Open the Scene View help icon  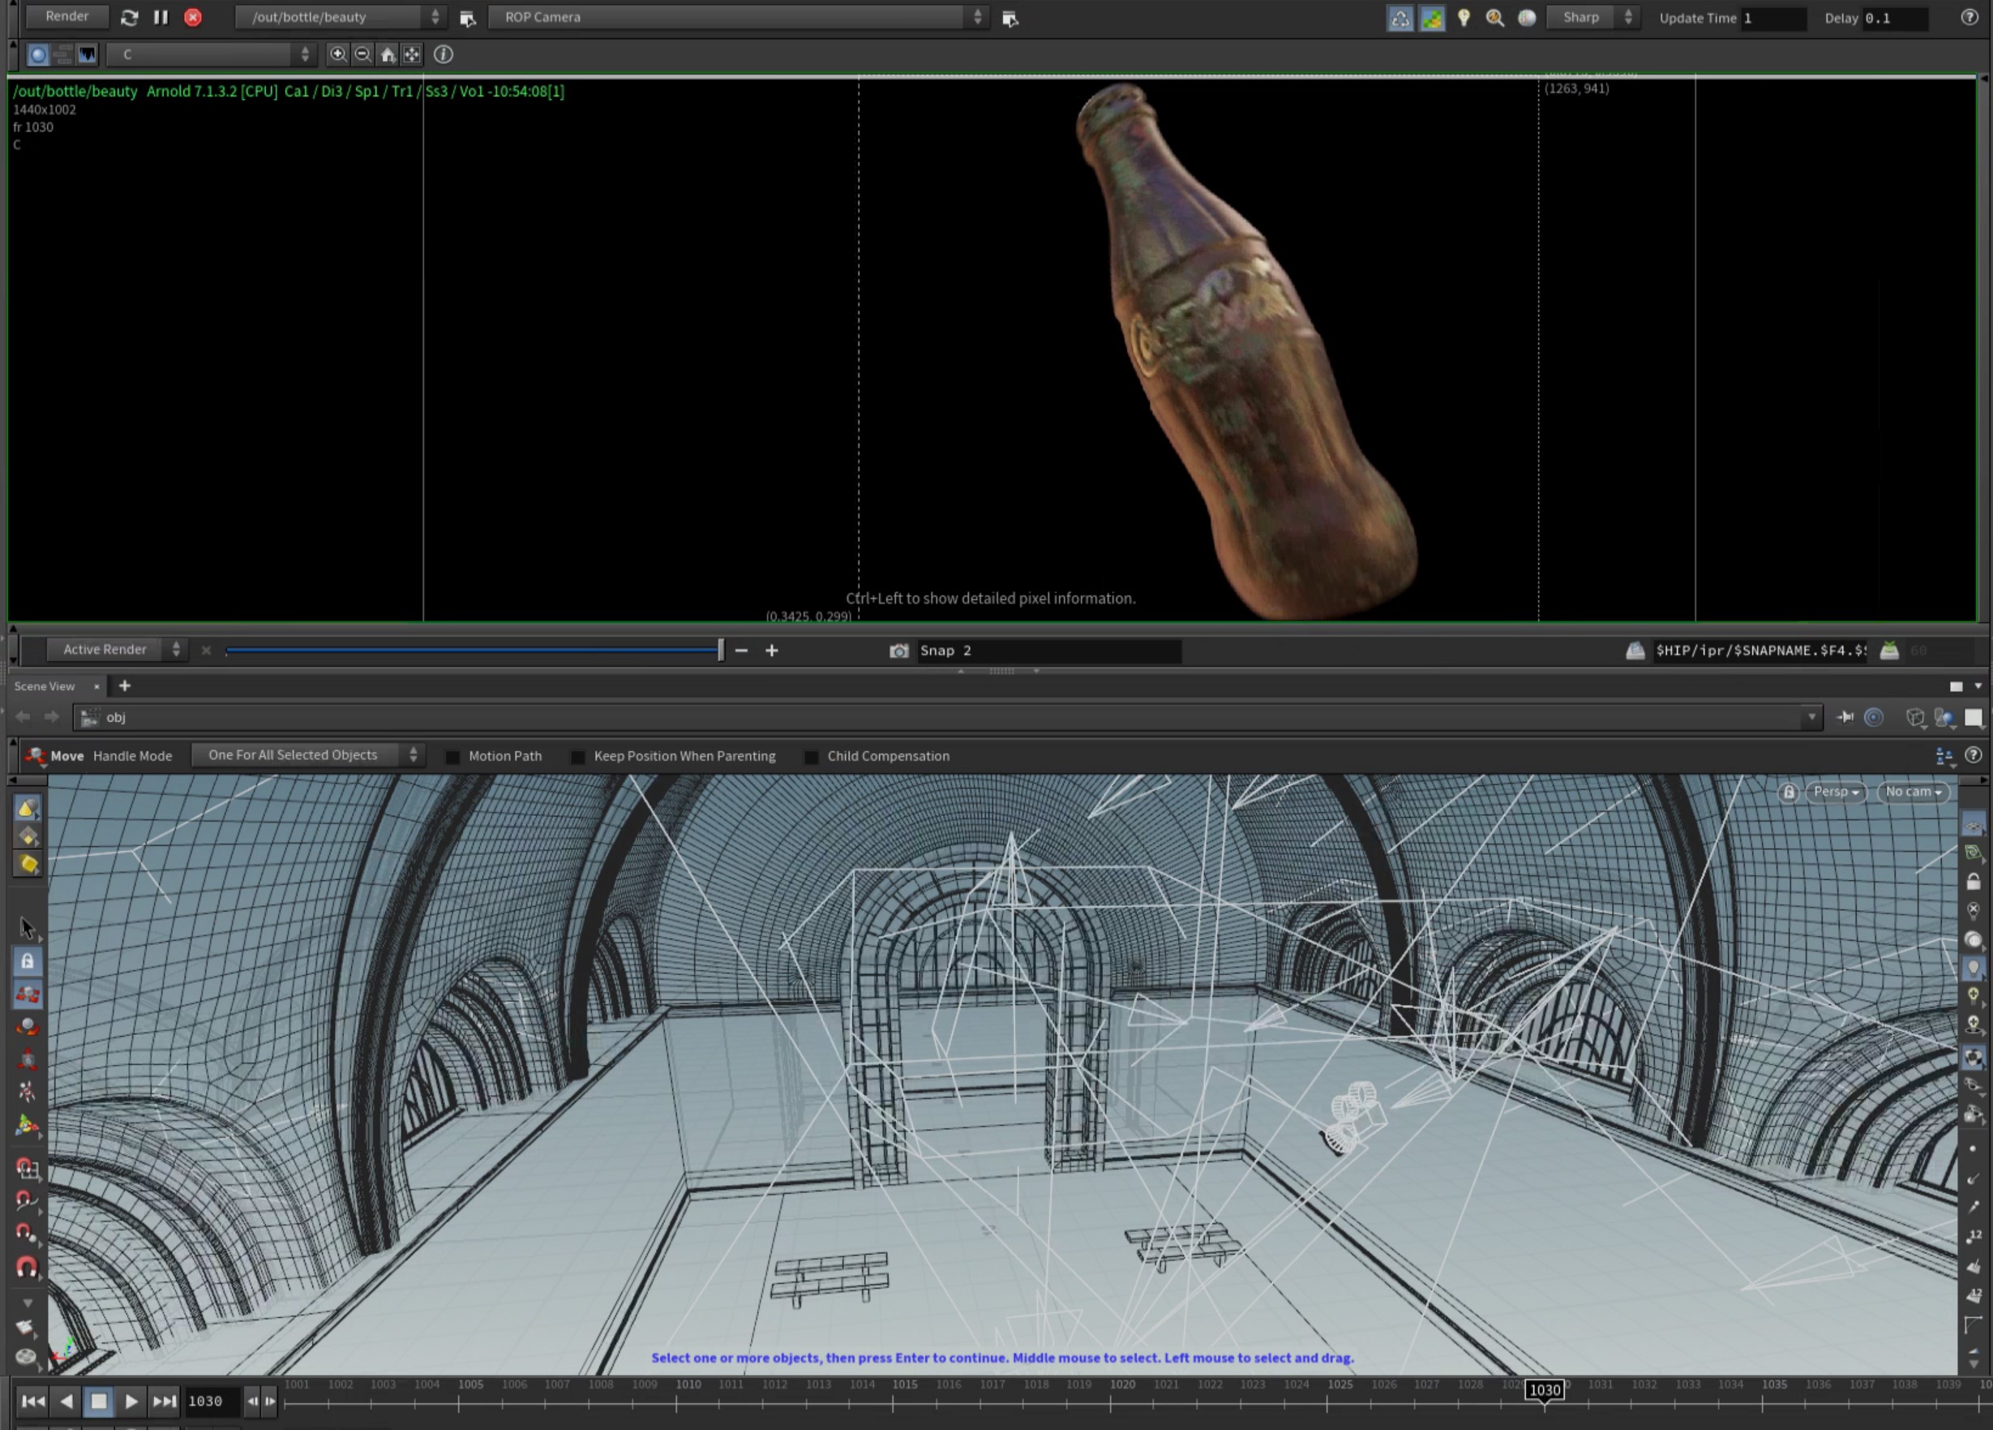pyautogui.click(x=1973, y=755)
